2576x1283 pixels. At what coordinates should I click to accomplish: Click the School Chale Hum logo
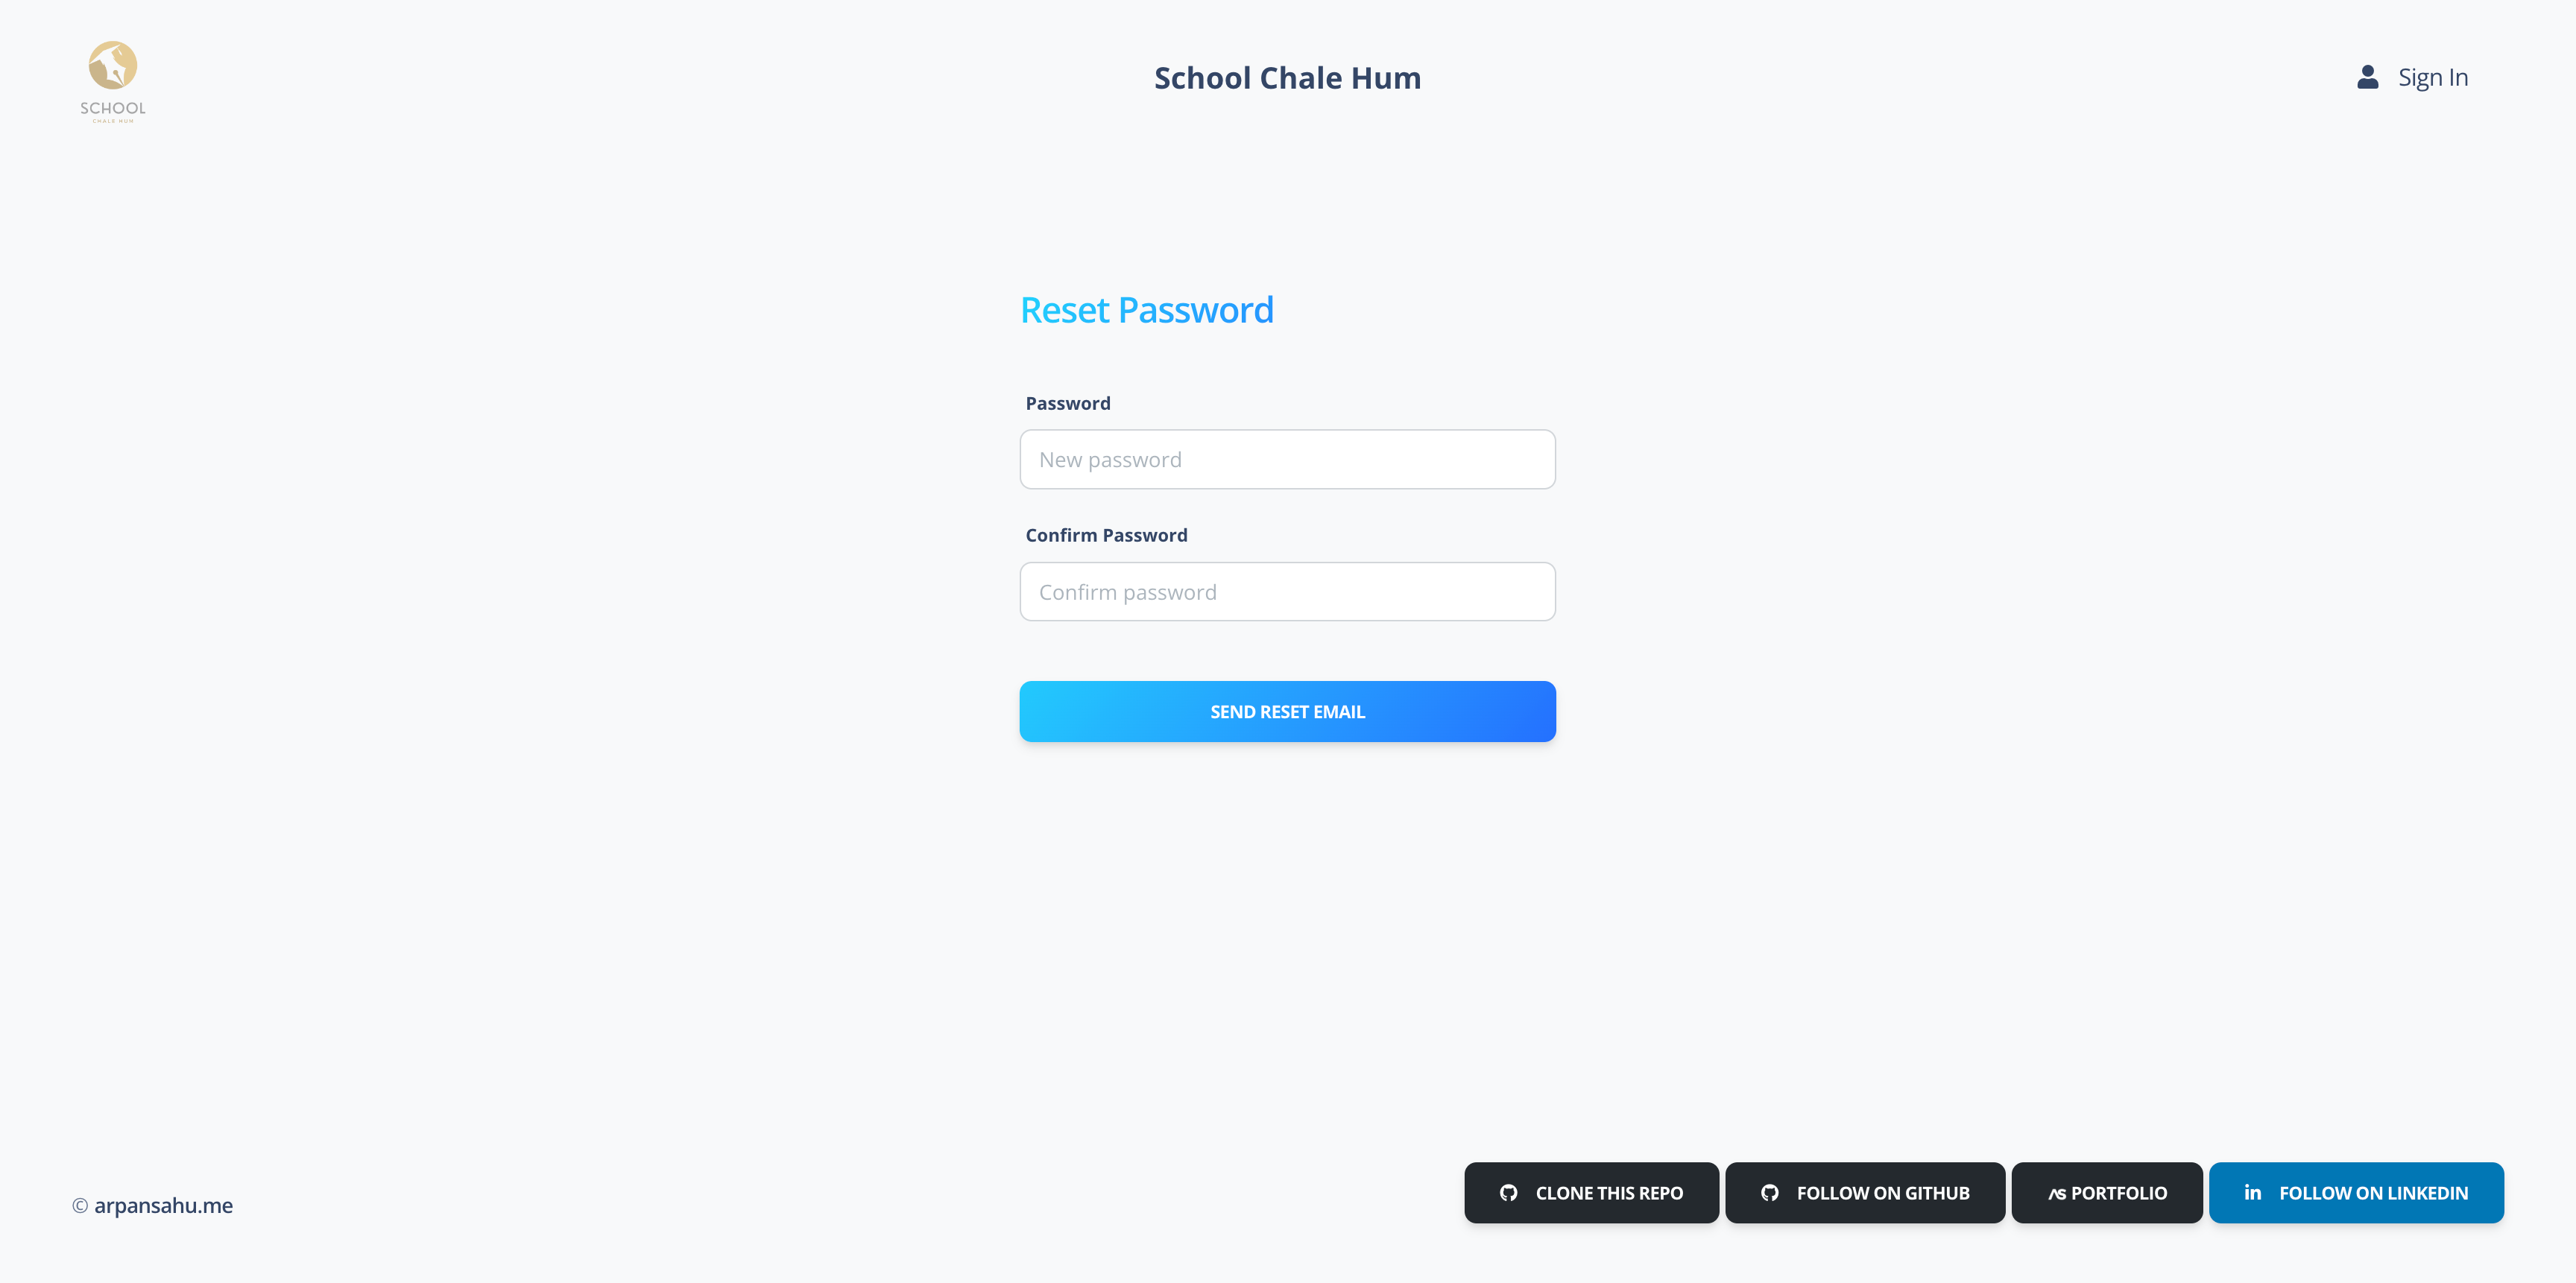click(113, 80)
